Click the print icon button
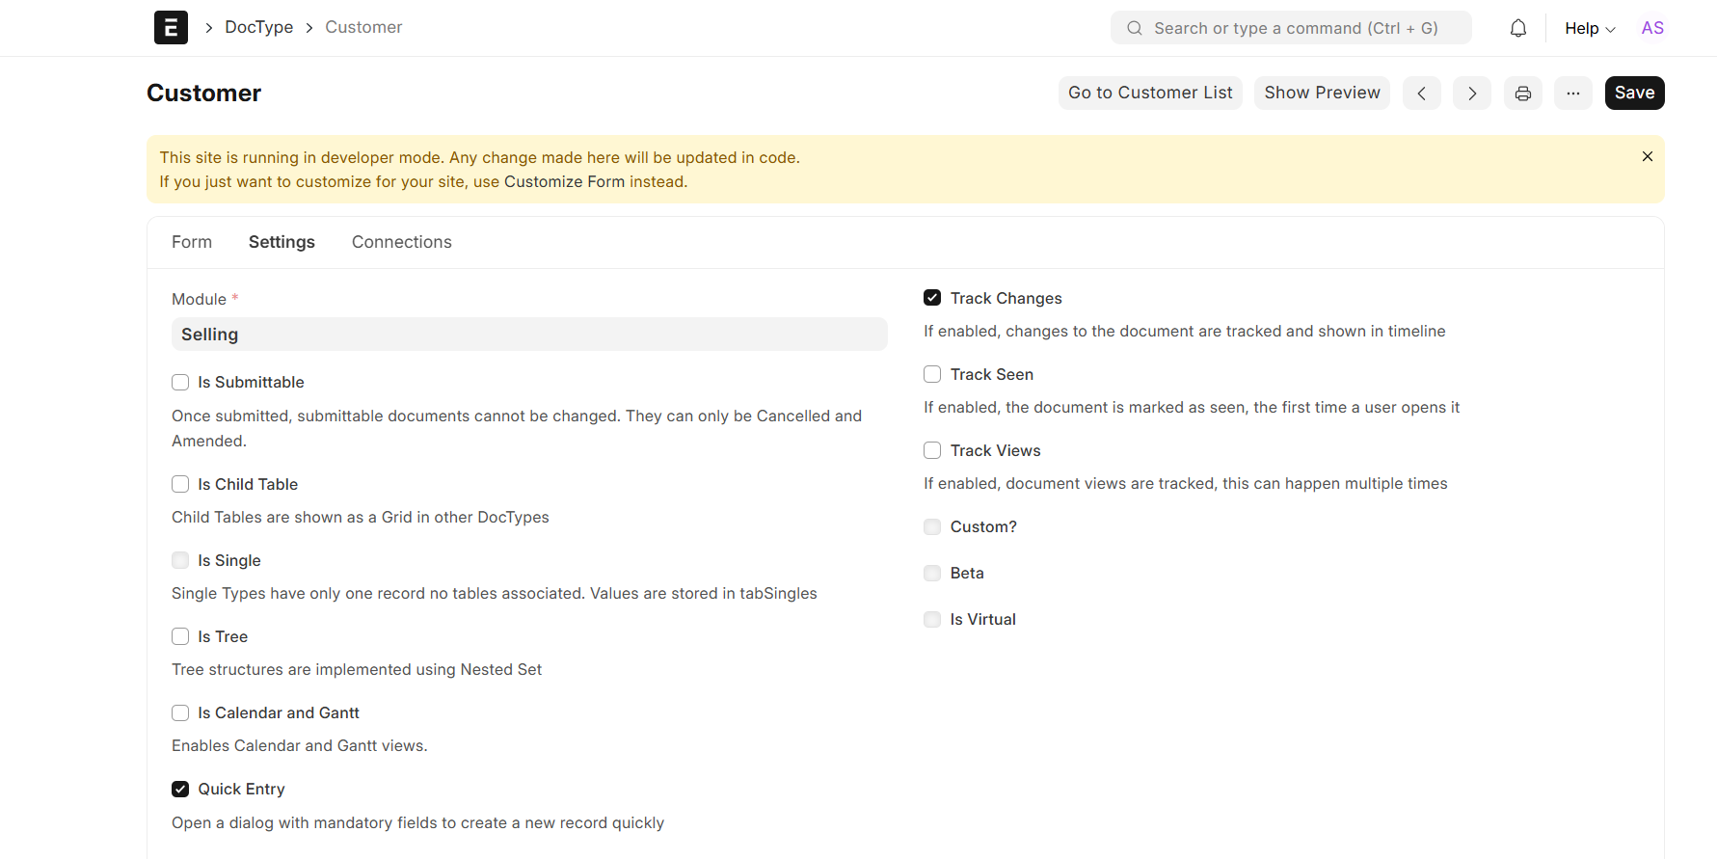 click(1522, 94)
